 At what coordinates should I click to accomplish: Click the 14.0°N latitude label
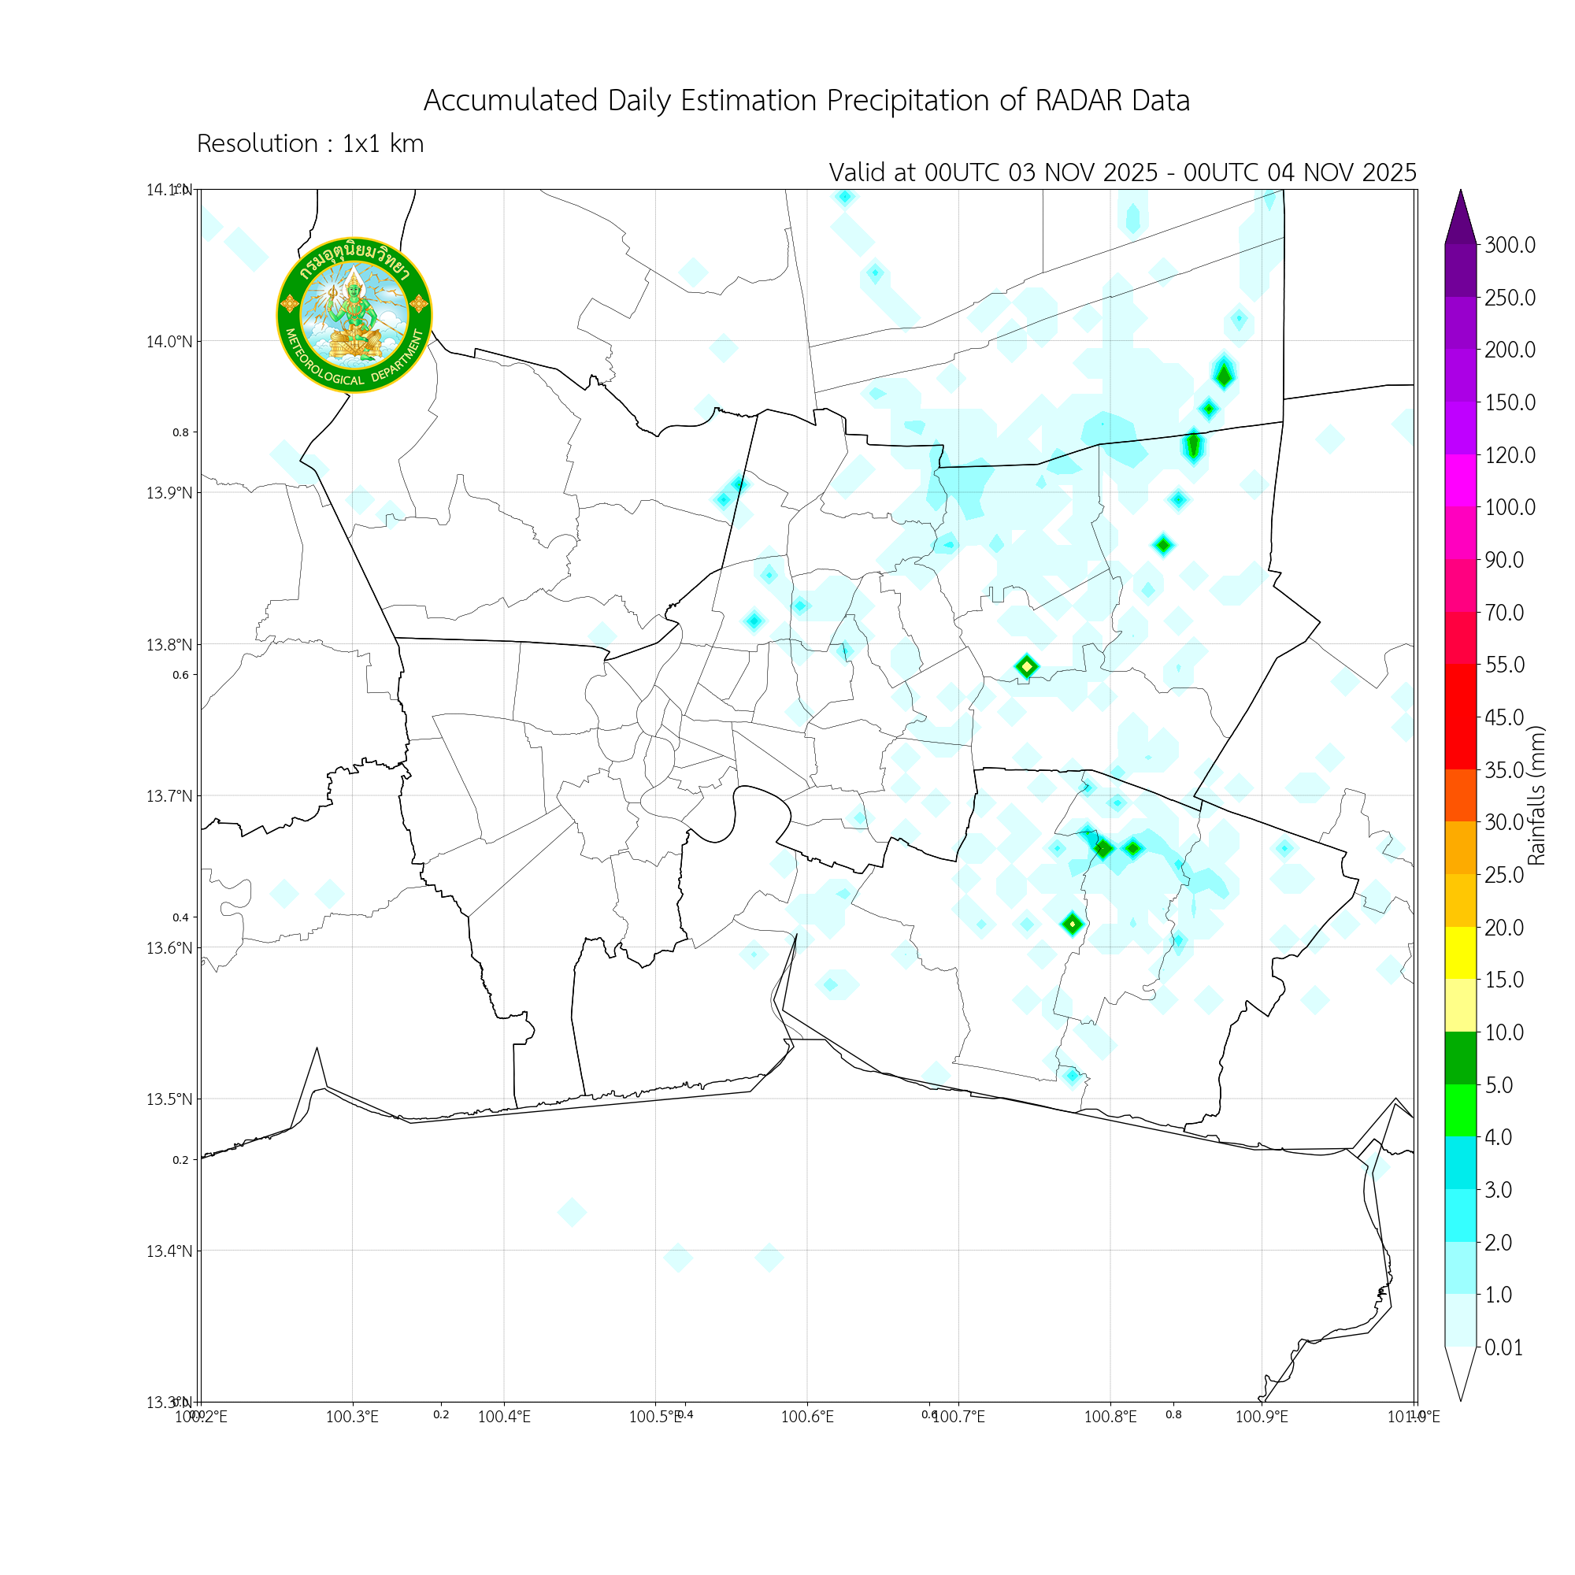(x=169, y=342)
